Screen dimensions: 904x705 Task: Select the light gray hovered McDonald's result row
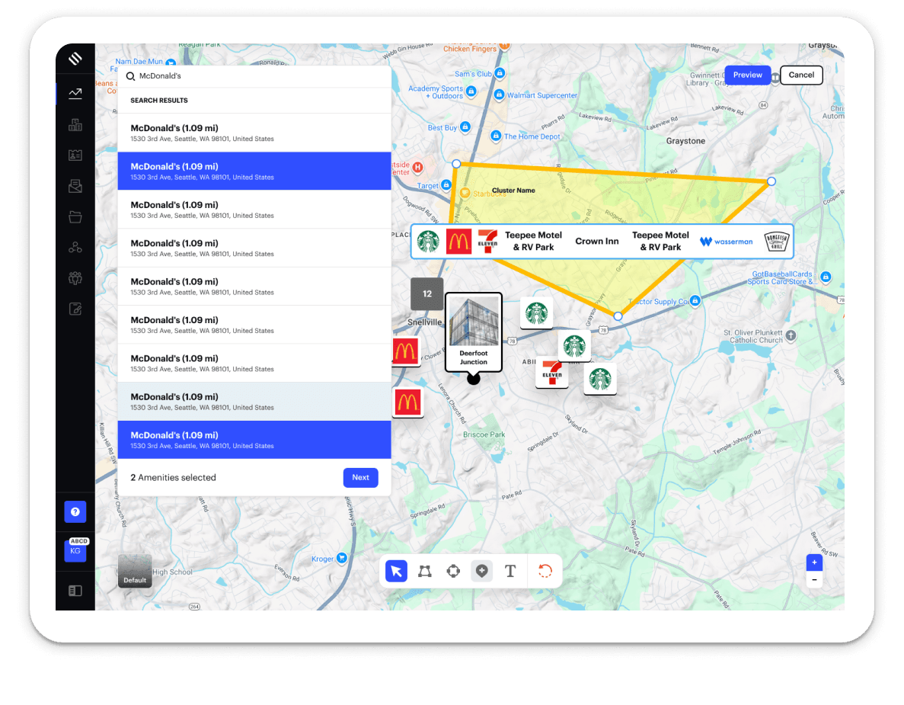[x=254, y=402]
